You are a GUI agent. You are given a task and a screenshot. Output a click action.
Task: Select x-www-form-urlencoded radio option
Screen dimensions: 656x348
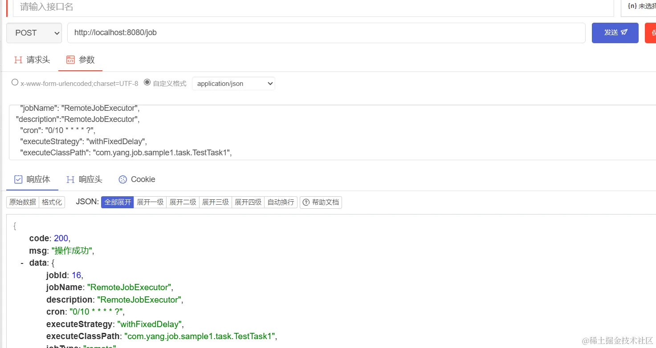point(15,82)
